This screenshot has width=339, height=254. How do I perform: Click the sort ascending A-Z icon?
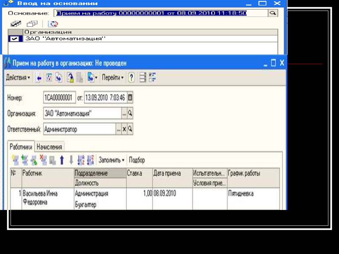(x=81, y=160)
